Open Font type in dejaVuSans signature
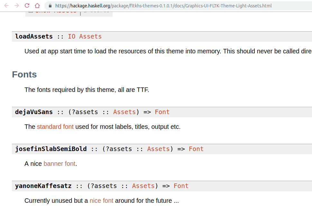The width and height of the screenshot is (312, 215). [x=162, y=112]
